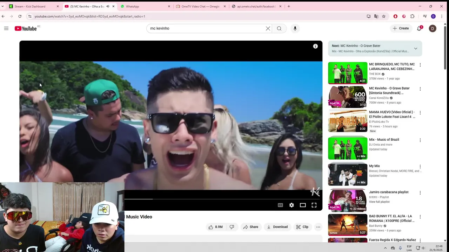Open options for BAD BUNNY LA ROMANA video

coord(420,217)
